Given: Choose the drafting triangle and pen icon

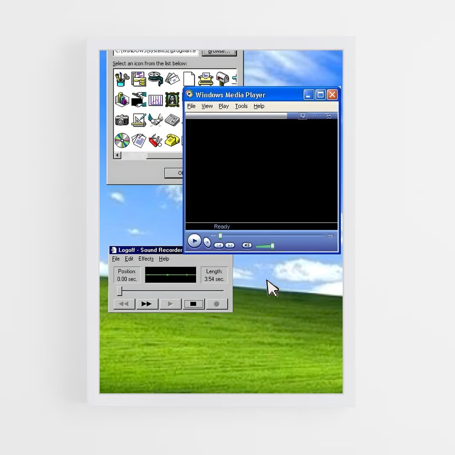Looking at the screenshot, I should 139,120.
